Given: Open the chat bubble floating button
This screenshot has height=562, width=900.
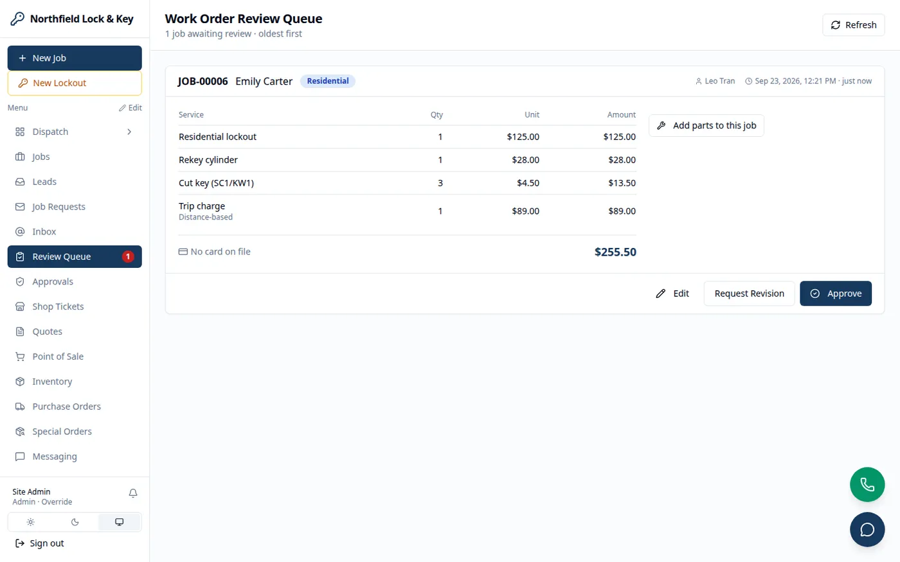Looking at the screenshot, I should tap(867, 529).
